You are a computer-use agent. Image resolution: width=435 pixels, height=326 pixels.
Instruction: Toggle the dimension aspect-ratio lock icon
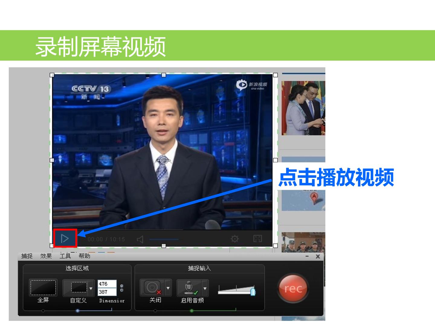(x=122, y=288)
